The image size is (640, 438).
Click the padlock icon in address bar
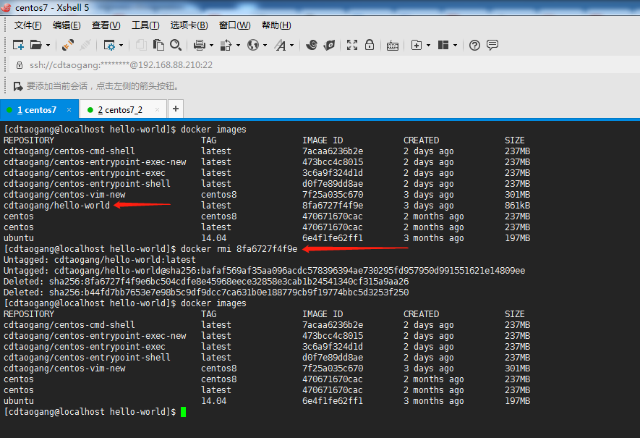(x=20, y=65)
